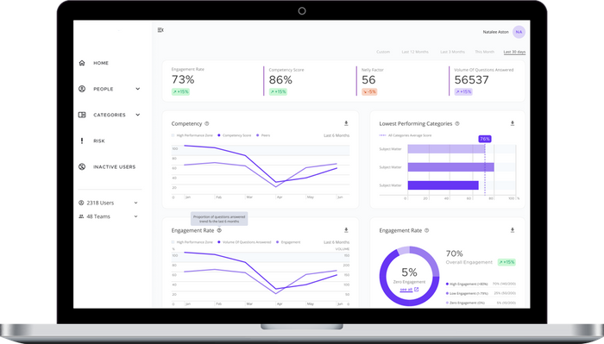Expand the People menu chevron
This screenshot has height=344, width=604.
pyautogui.click(x=137, y=89)
